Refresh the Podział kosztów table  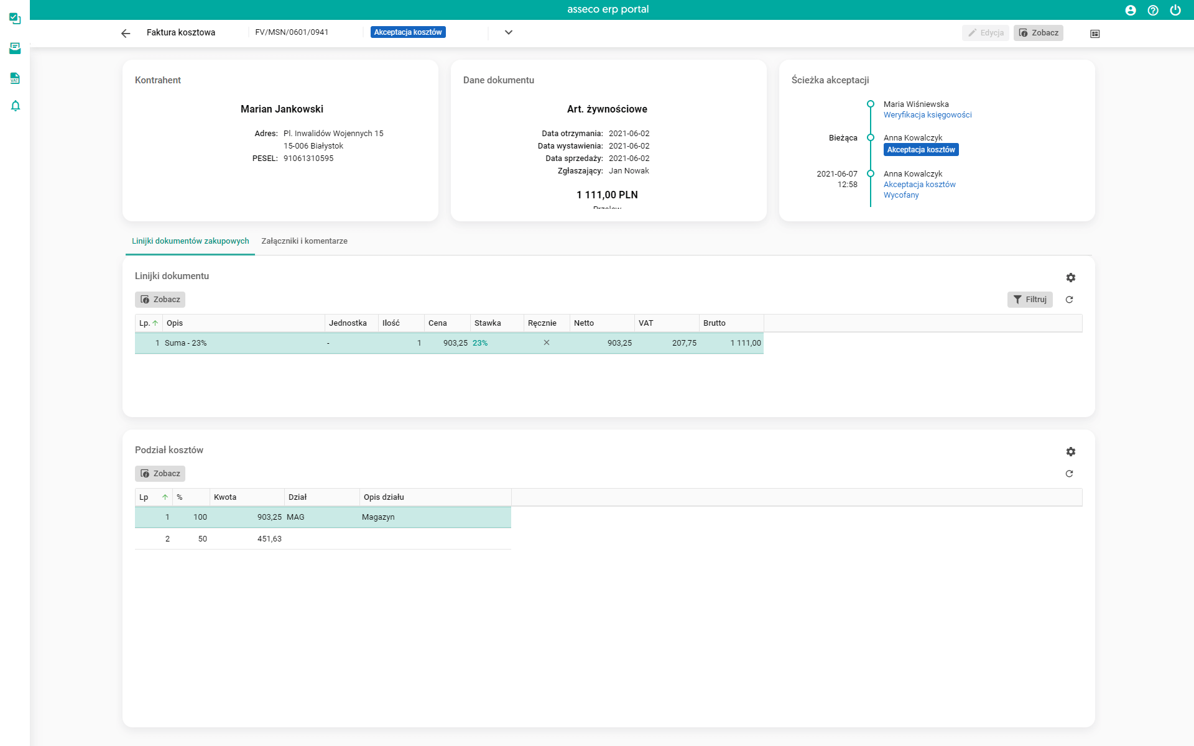point(1069,474)
